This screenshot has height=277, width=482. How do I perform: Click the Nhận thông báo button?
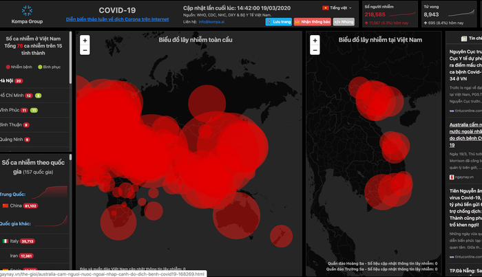click(313, 22)
